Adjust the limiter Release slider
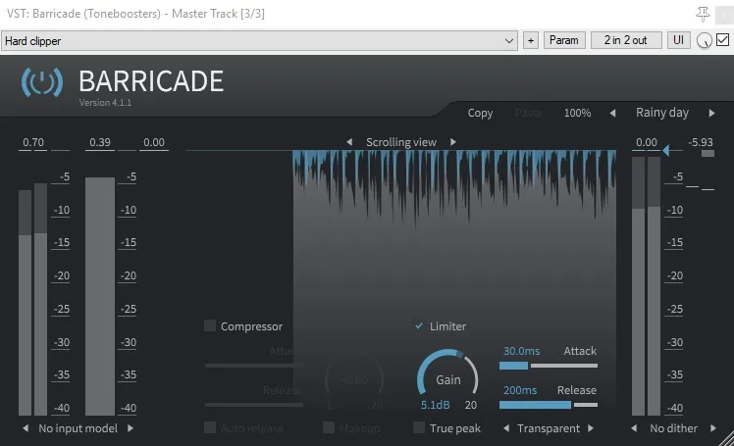734x446 pixels. tap(549, 405)
